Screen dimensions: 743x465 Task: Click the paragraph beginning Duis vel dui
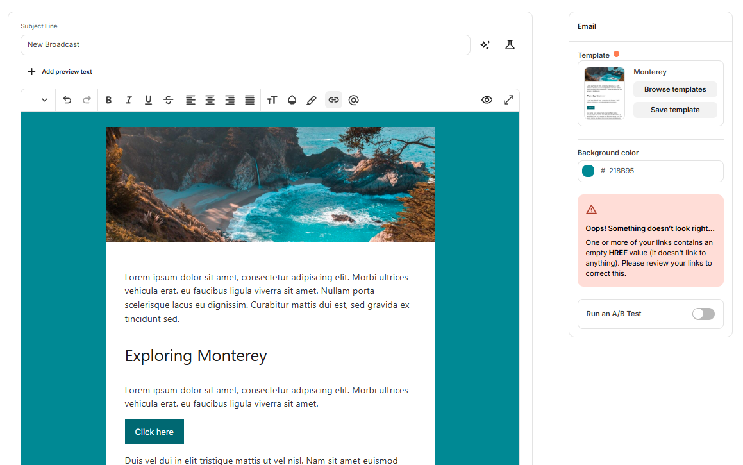coord(261,461)
